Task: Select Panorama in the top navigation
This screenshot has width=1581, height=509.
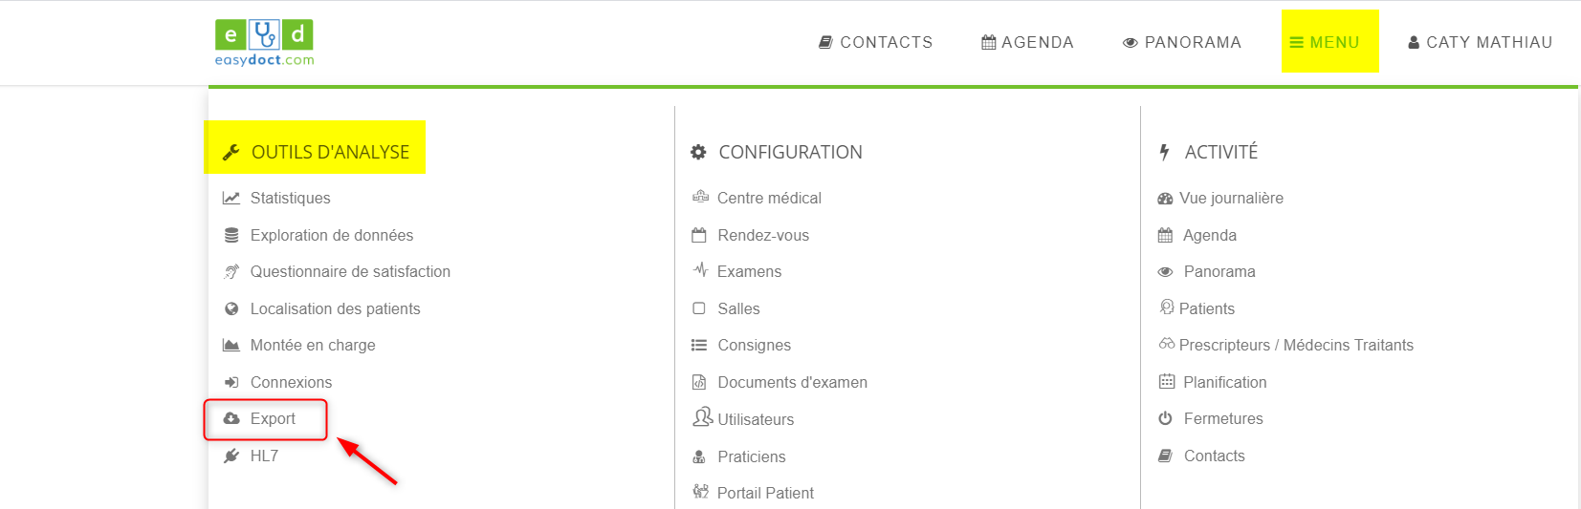Action: (x=1182, y=42)
